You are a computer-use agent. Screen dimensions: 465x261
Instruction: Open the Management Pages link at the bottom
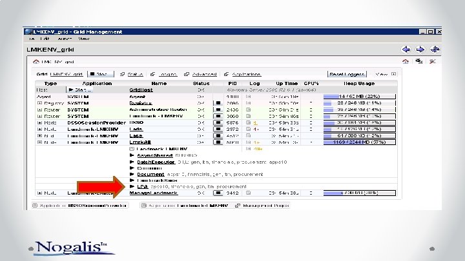click(265, 206)
